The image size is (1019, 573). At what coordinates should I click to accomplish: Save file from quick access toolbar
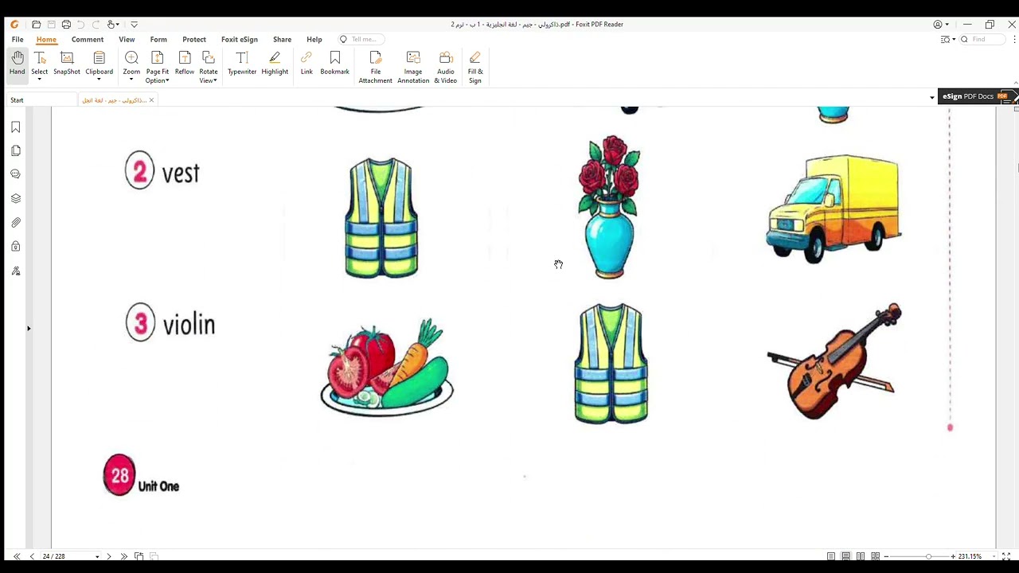pos(52,25)
